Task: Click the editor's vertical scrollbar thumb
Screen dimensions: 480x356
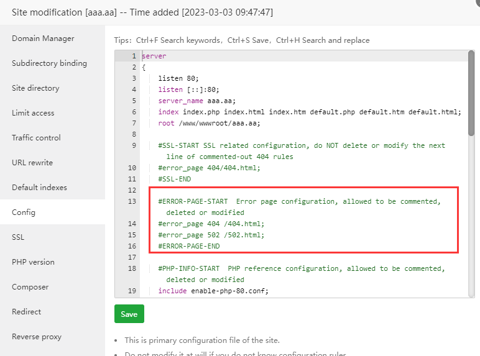Action: click(x=471, y=93)
